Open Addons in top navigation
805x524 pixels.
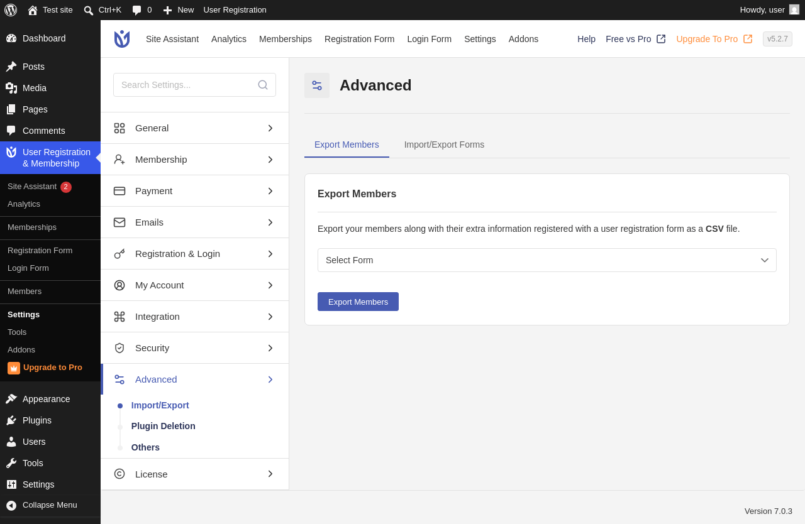523,39
